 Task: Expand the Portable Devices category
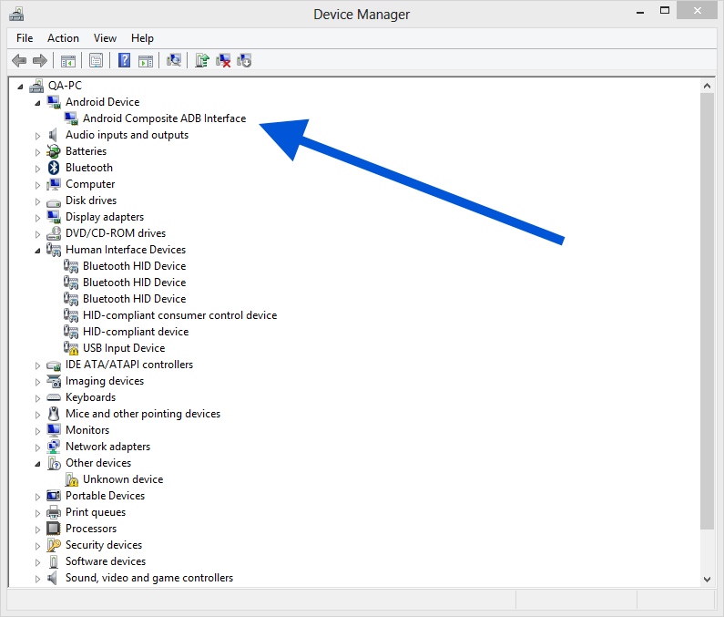37,497
